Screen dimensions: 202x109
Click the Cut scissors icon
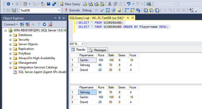pyautogui.click(x=109, y=4)
